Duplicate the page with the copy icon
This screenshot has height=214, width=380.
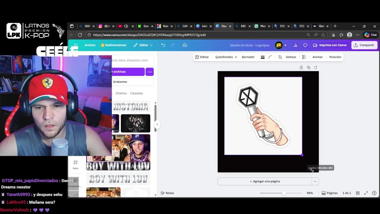(x=308, y=67)
